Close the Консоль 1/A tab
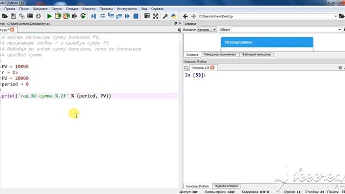The height and width of the screenshot is (194, 345). pyautogui.click(x=212, y=67)
